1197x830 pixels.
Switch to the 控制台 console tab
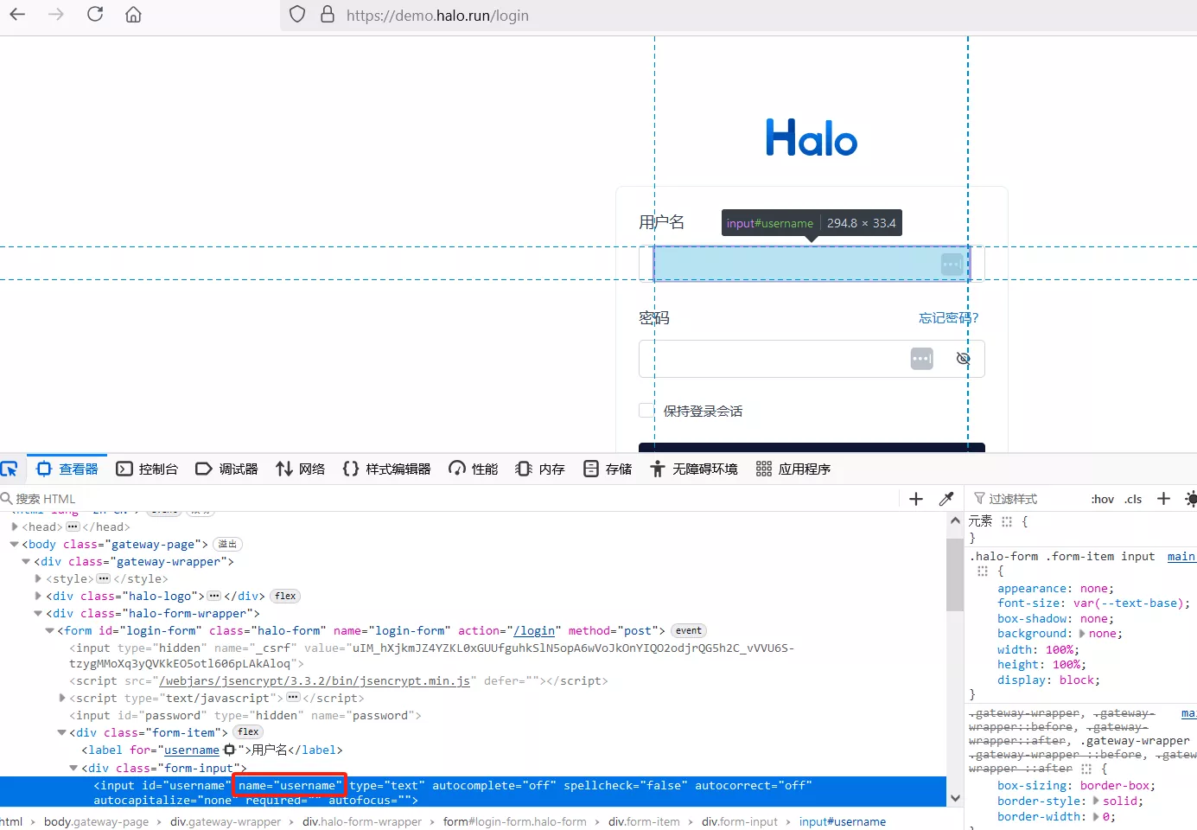click(x=147, y=469)
